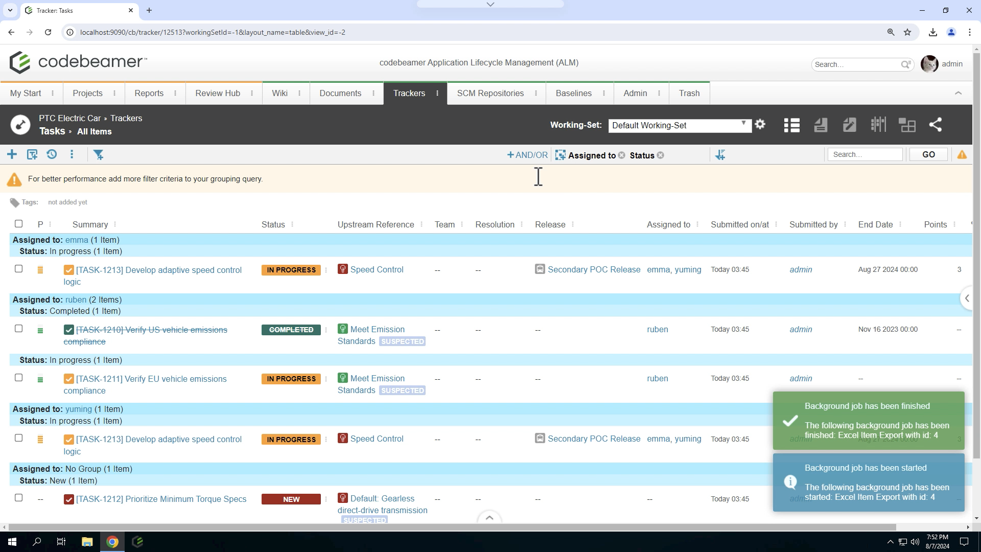The height and width of the screenshot is (552, 981).
Task: Click the codebeamer logo
Action: click(x=78, y=62)
